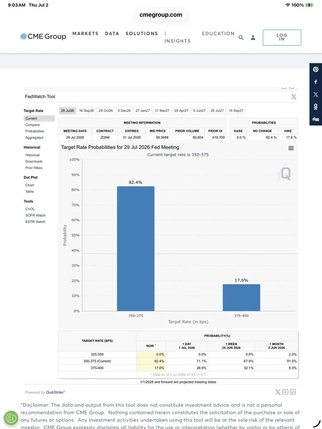Viewport: 322px width, 429px height.
Task: Share page via Facebook icon
Action: (x=316, y=82)
